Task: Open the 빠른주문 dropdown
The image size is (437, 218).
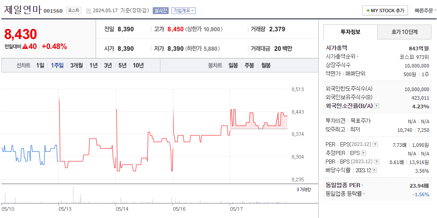Action: click(x=426, y=10)
